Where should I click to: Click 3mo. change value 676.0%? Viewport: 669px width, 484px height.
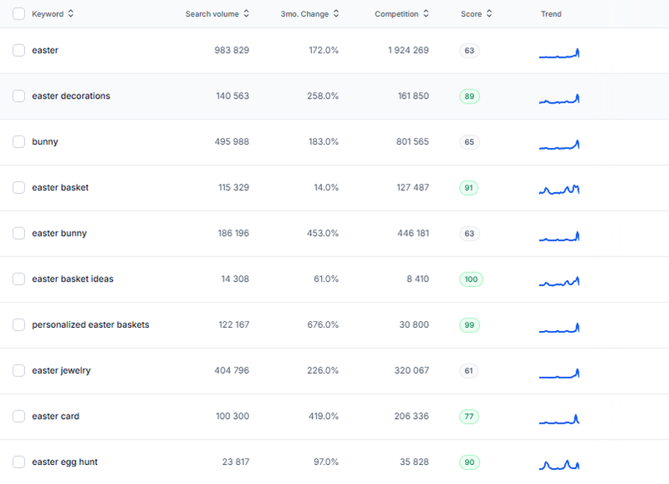pyautogui.click(x=323, y=324)
